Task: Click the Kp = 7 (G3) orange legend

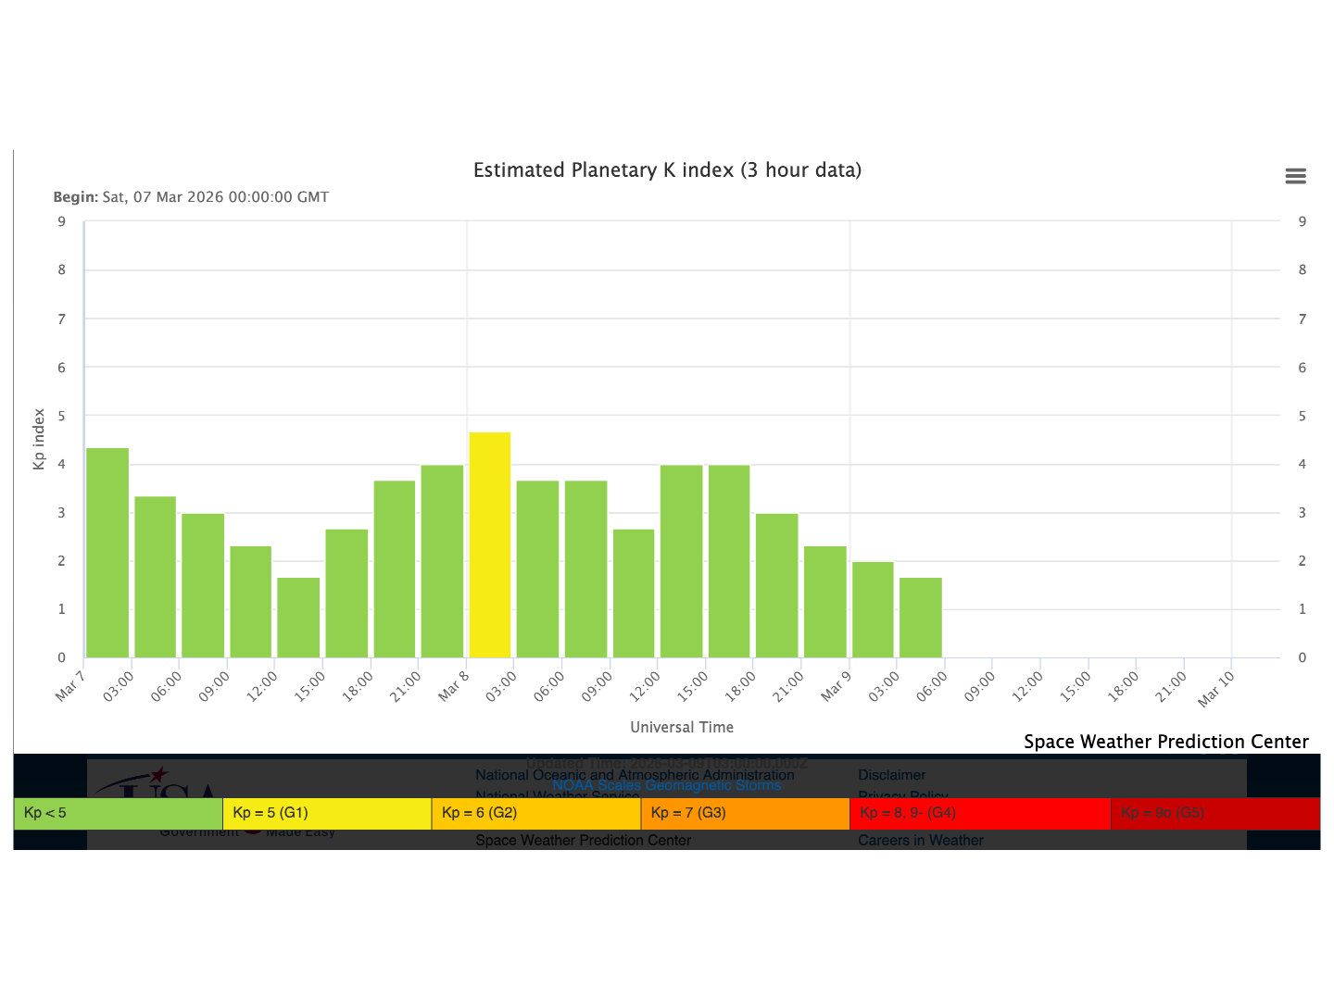Action: click(745, 813)
